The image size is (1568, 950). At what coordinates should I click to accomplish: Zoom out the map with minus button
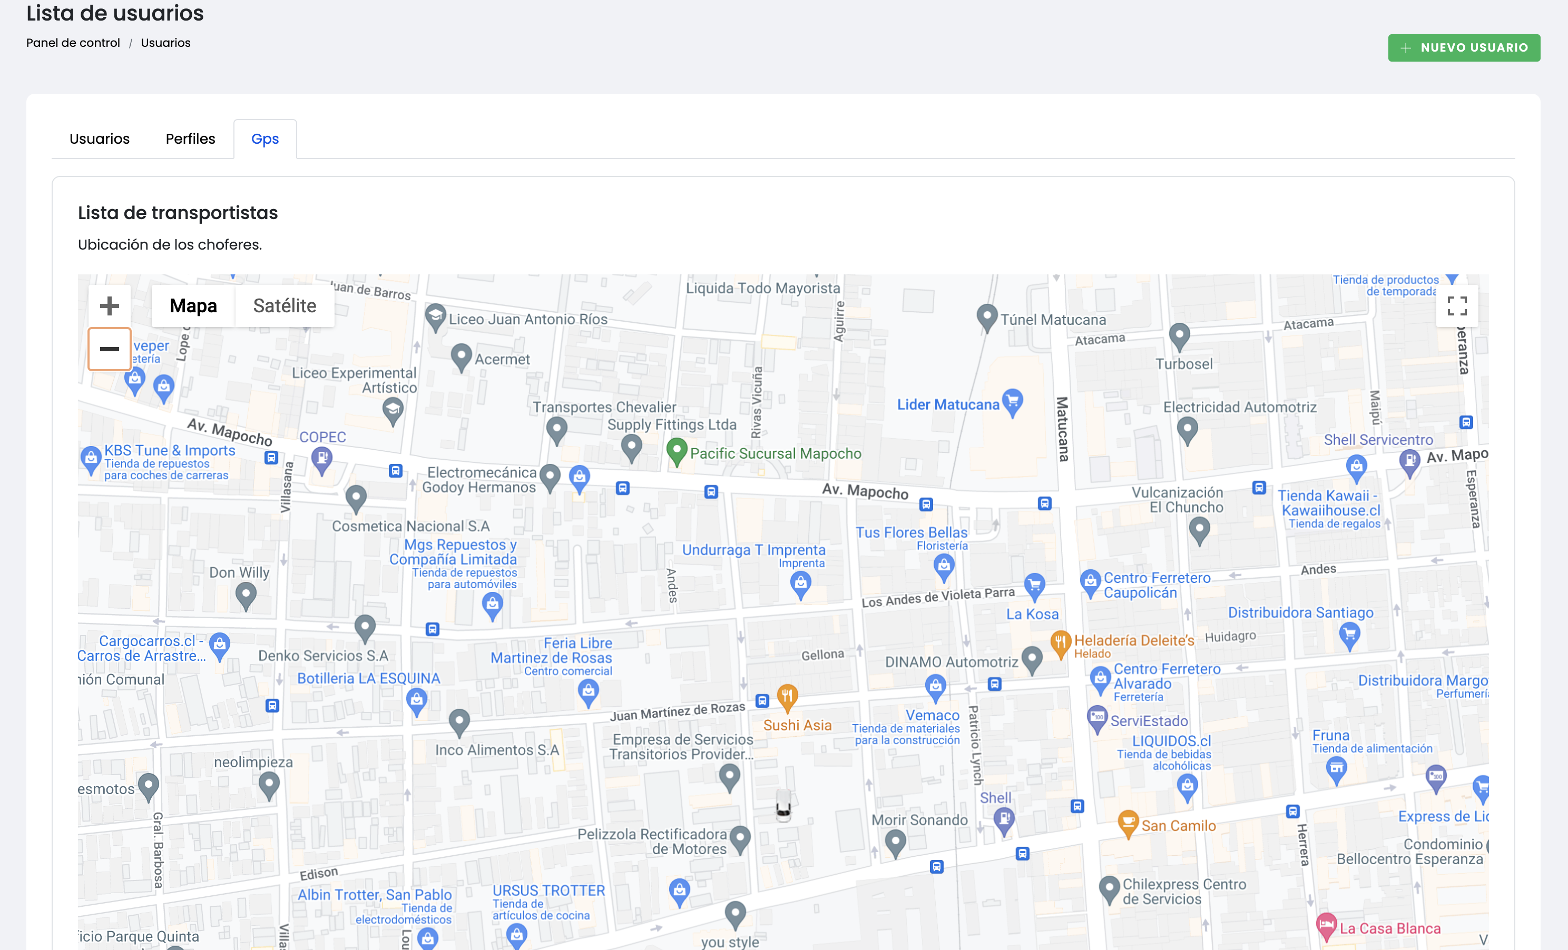pos(110,349)
